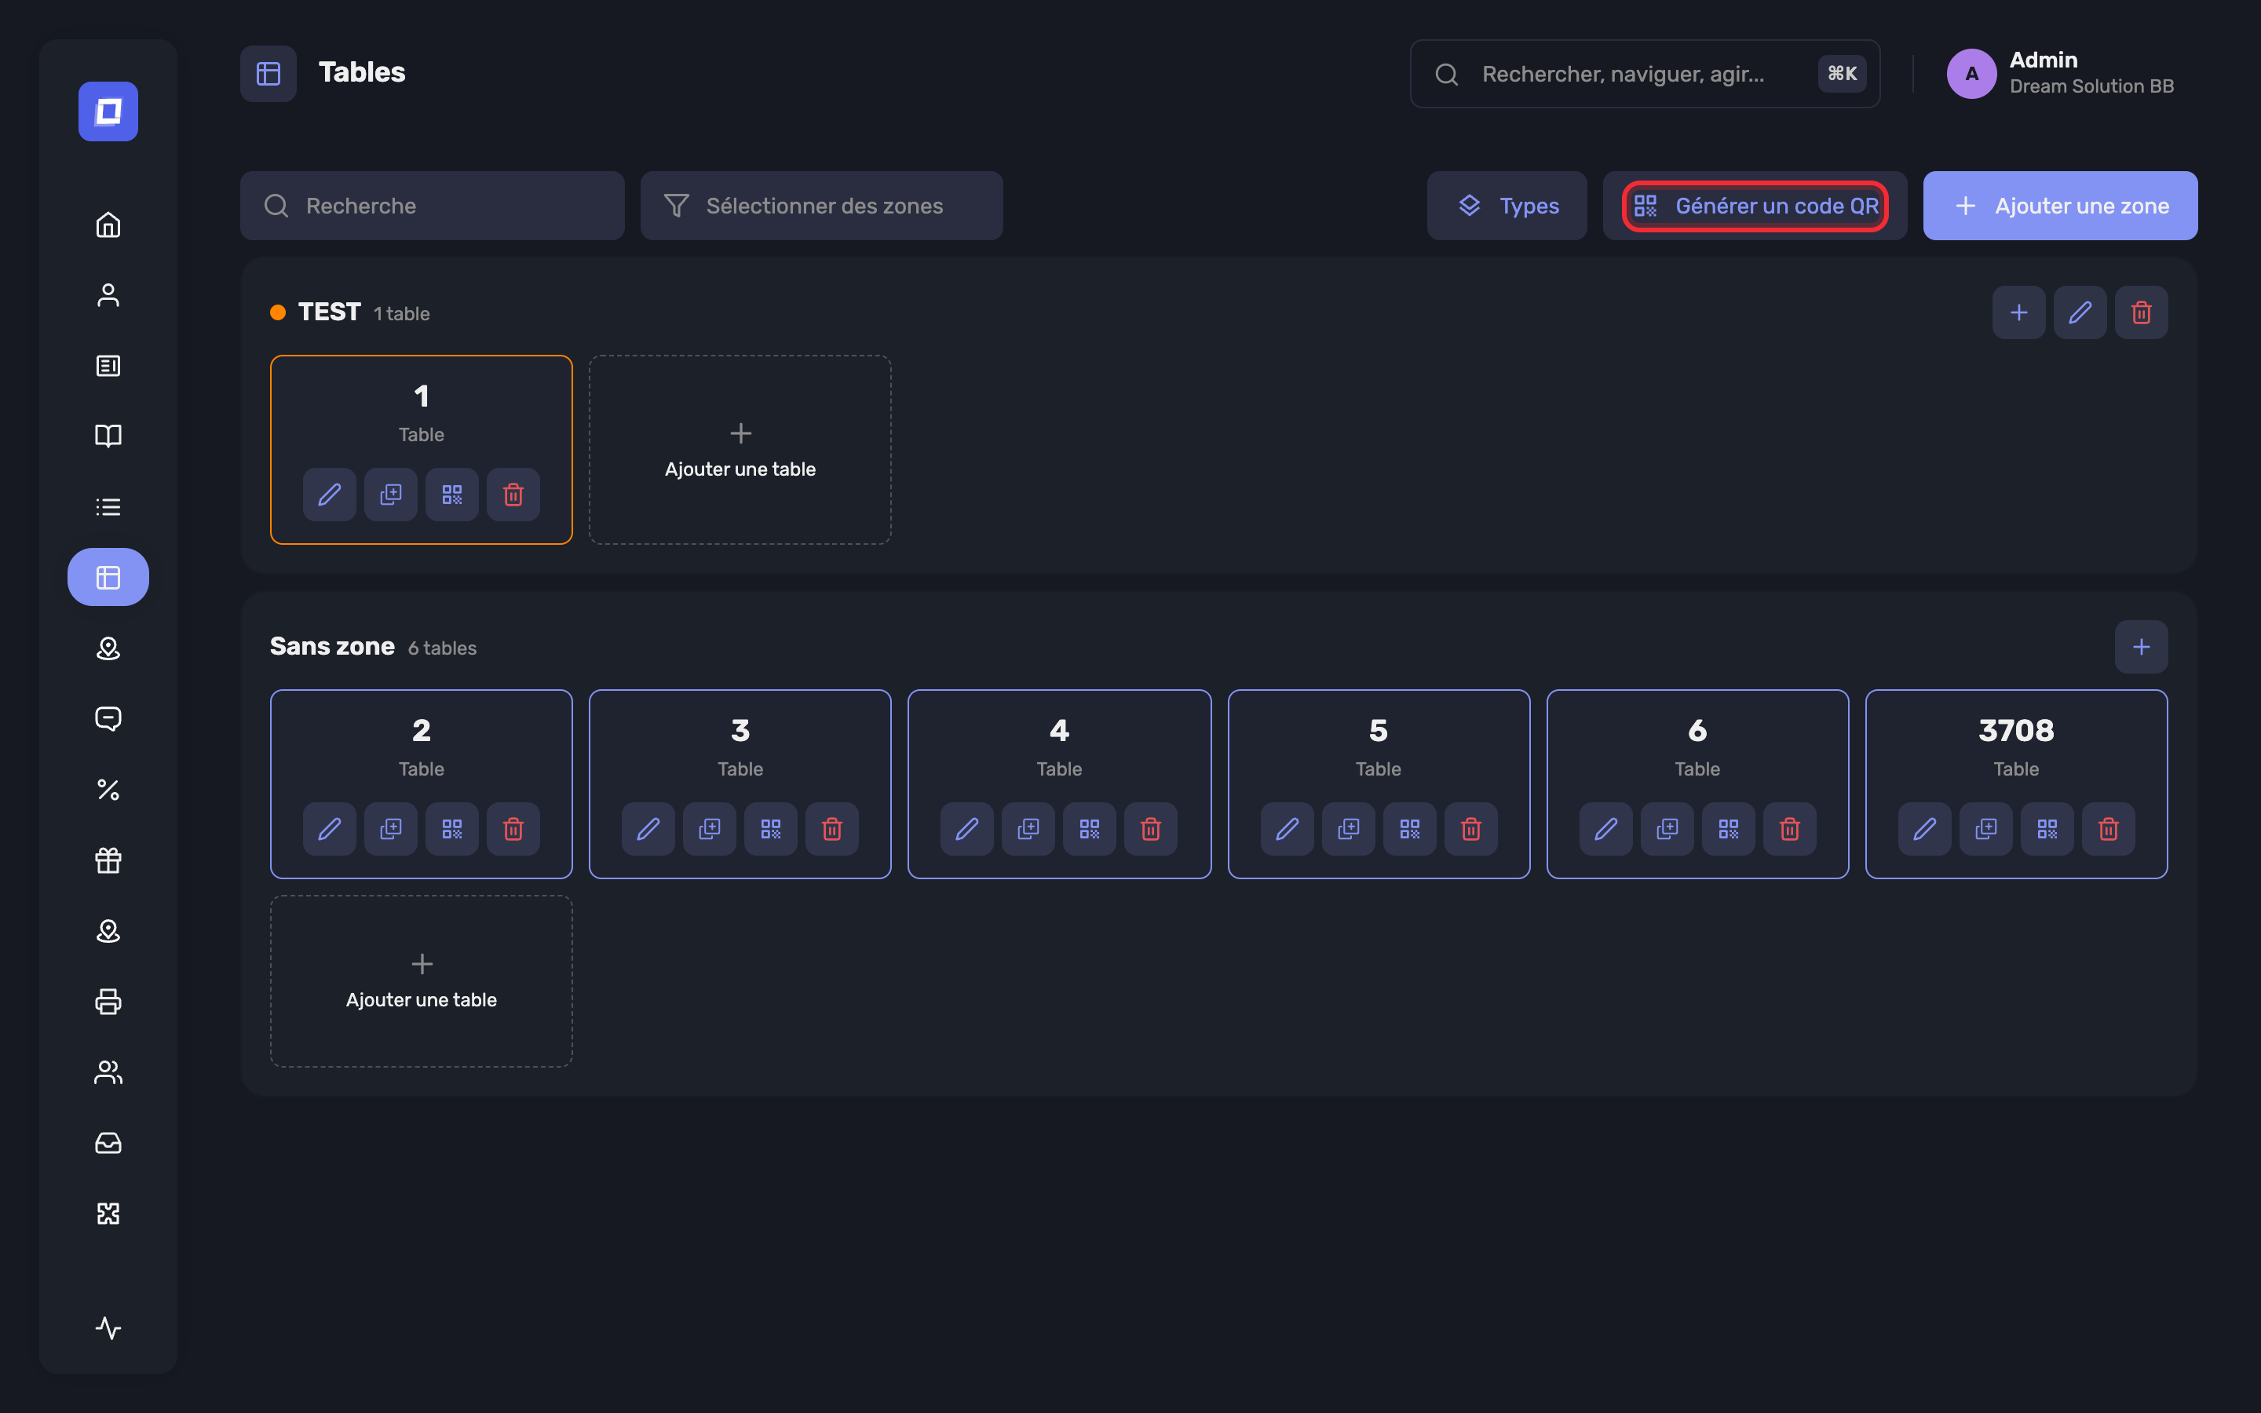Duplicate table 4
The height and width of the screenshot is (1413, 2261).
point(1028,829)
